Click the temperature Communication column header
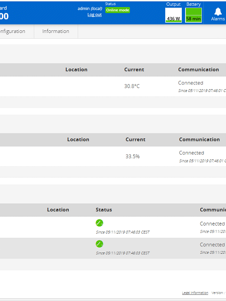Image resolution: width=226 pixels, height=301 pixels. coord(198,69)
